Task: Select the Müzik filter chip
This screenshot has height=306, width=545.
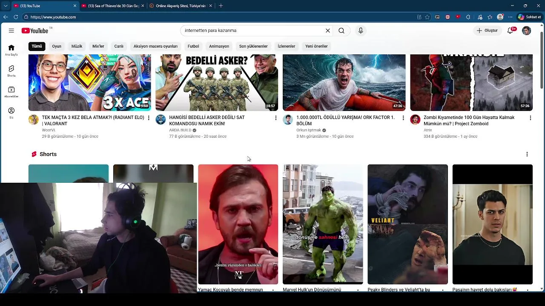Action: coord(77,46)
